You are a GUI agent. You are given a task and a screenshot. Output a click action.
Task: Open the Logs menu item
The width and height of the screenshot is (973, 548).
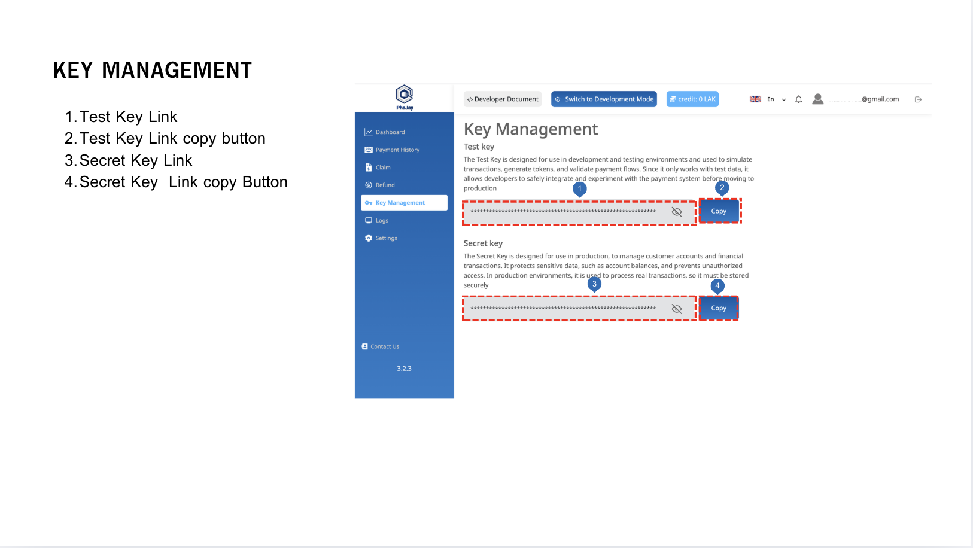coord(382,221)
